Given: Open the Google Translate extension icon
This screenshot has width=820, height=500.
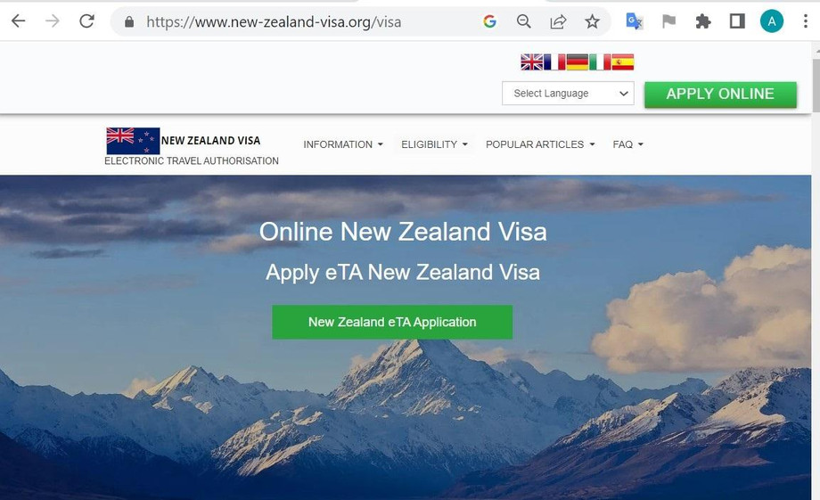Looking at the screenshot, I should pyautogui.click(x=635, y=21).
